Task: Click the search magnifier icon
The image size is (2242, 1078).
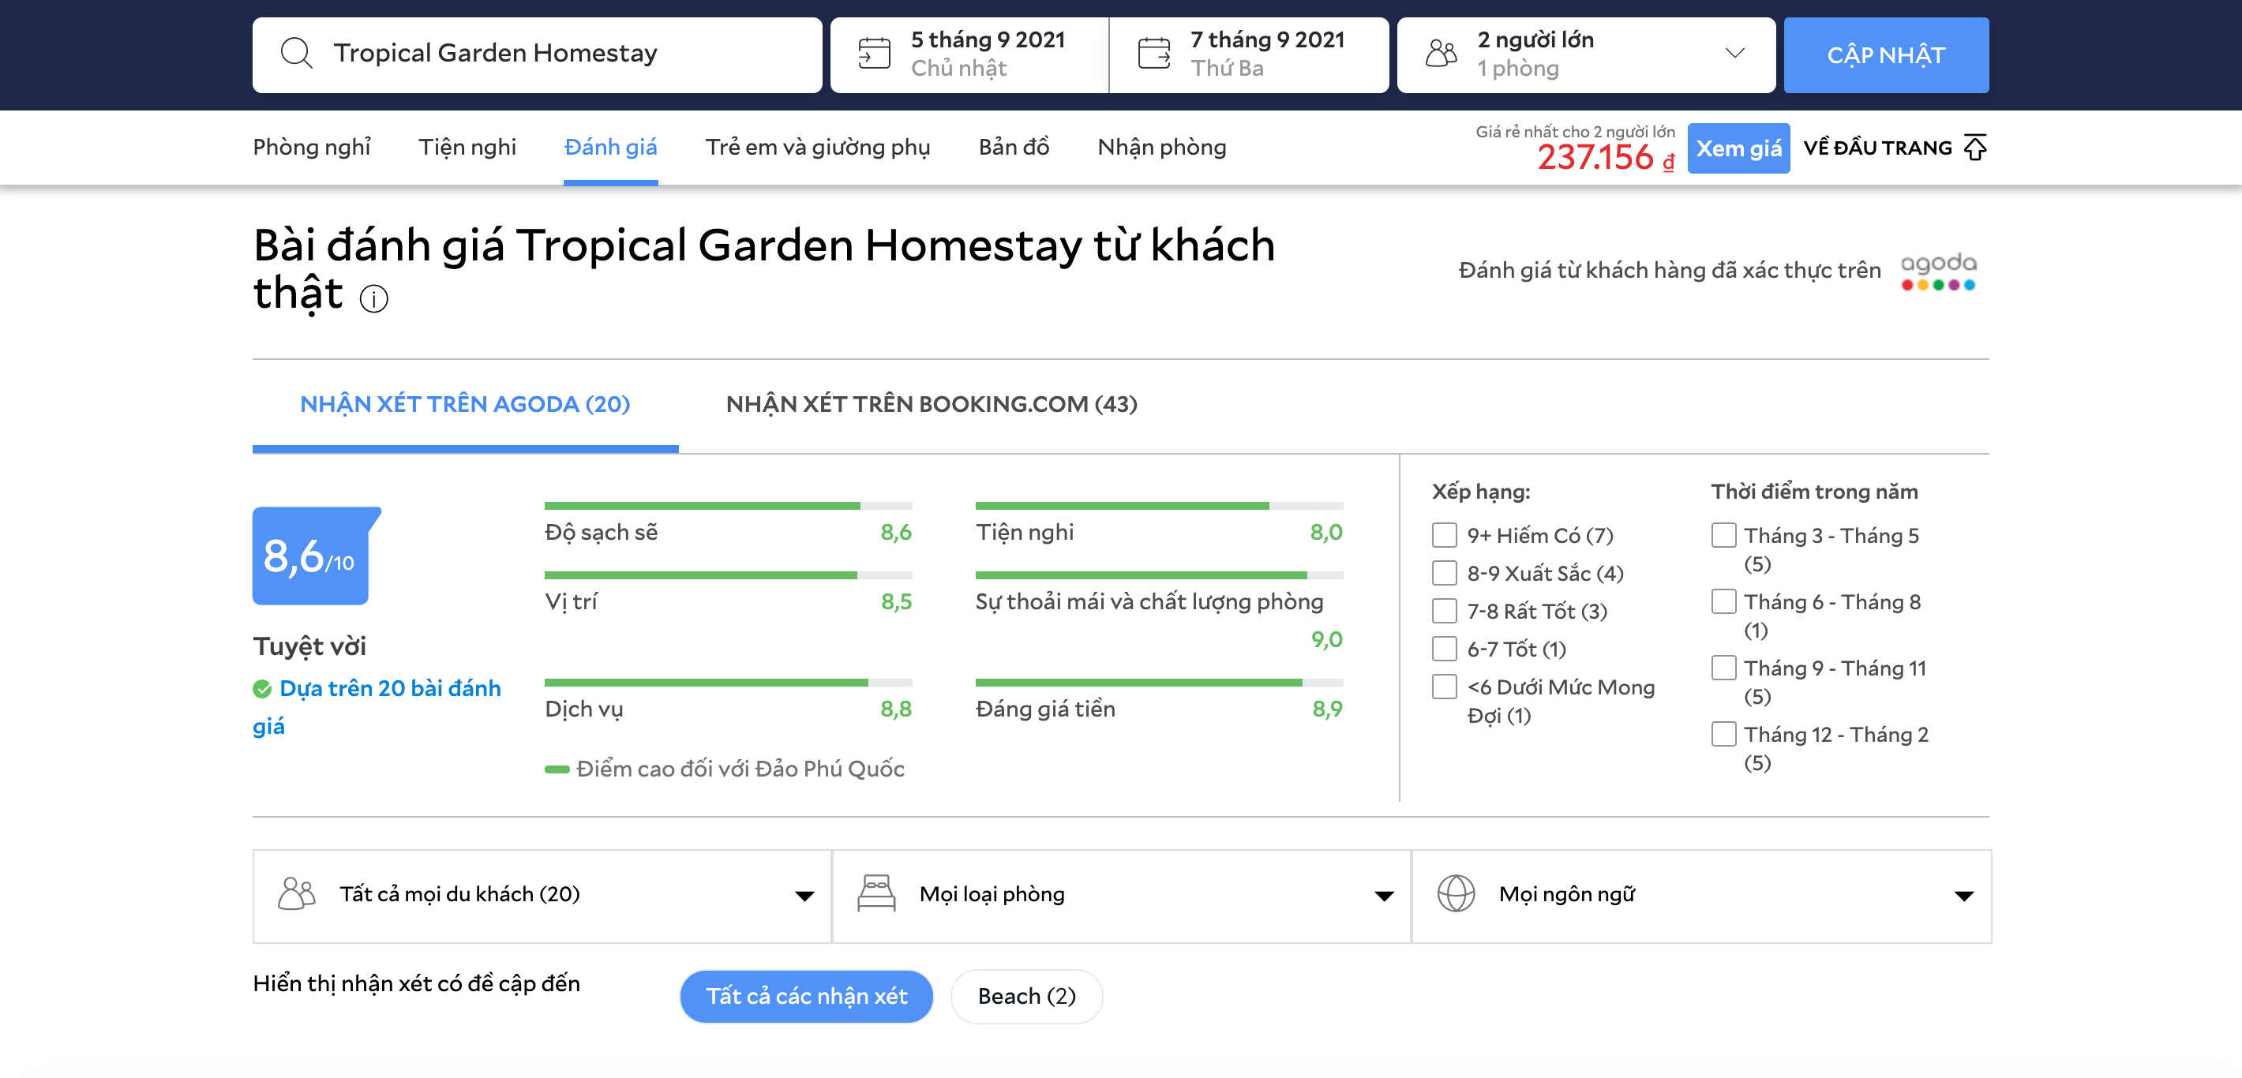Action: 296,53
